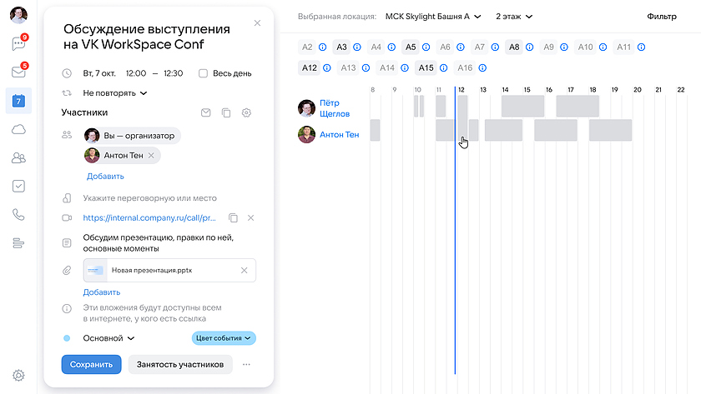
Task: Click the "Занятость участников" button
Action: click(179, 364)
